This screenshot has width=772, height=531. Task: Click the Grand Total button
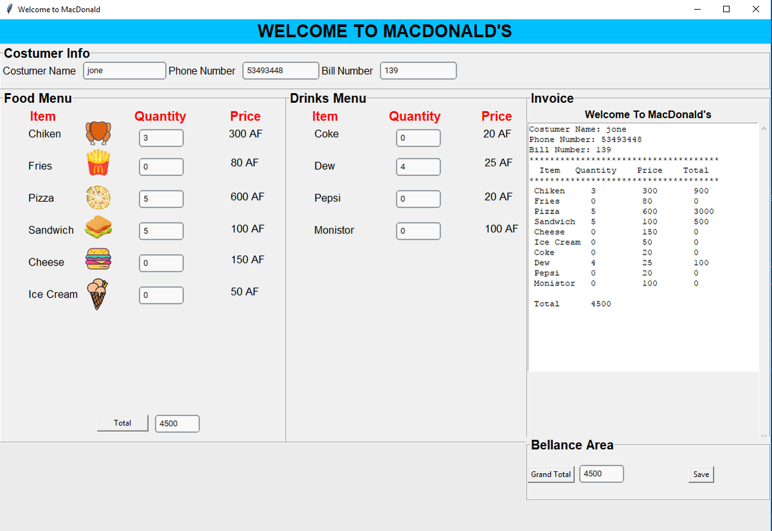coord(551,474)
